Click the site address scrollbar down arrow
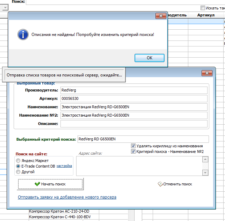The height and width of the screenshot is (221, 225). click(205, 173)
